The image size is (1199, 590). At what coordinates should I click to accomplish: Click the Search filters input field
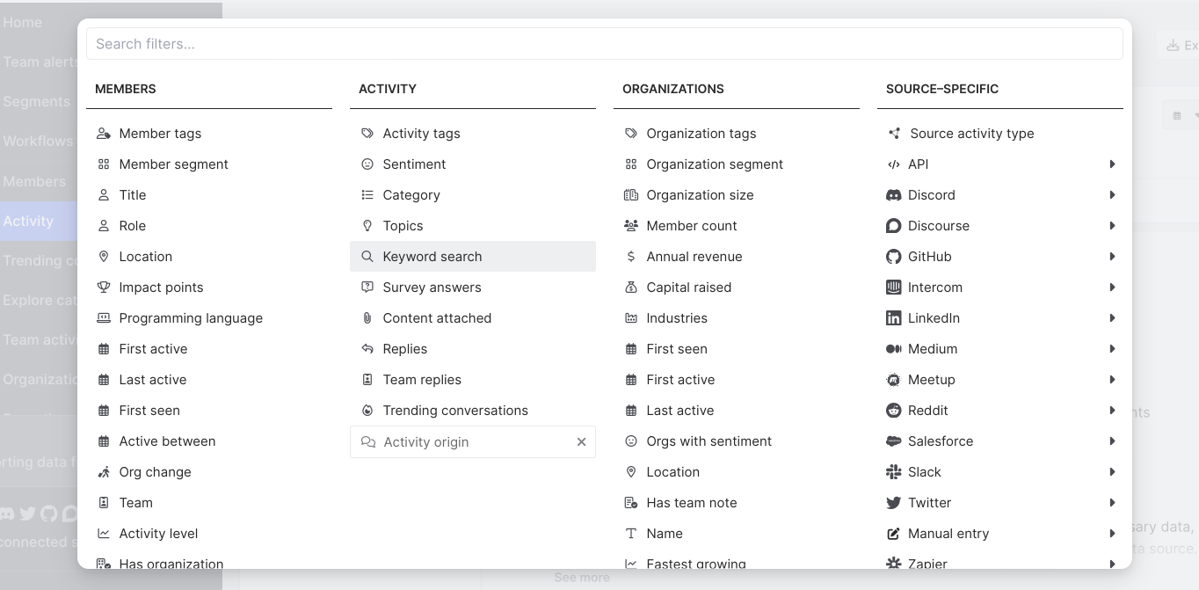point(605,44)
